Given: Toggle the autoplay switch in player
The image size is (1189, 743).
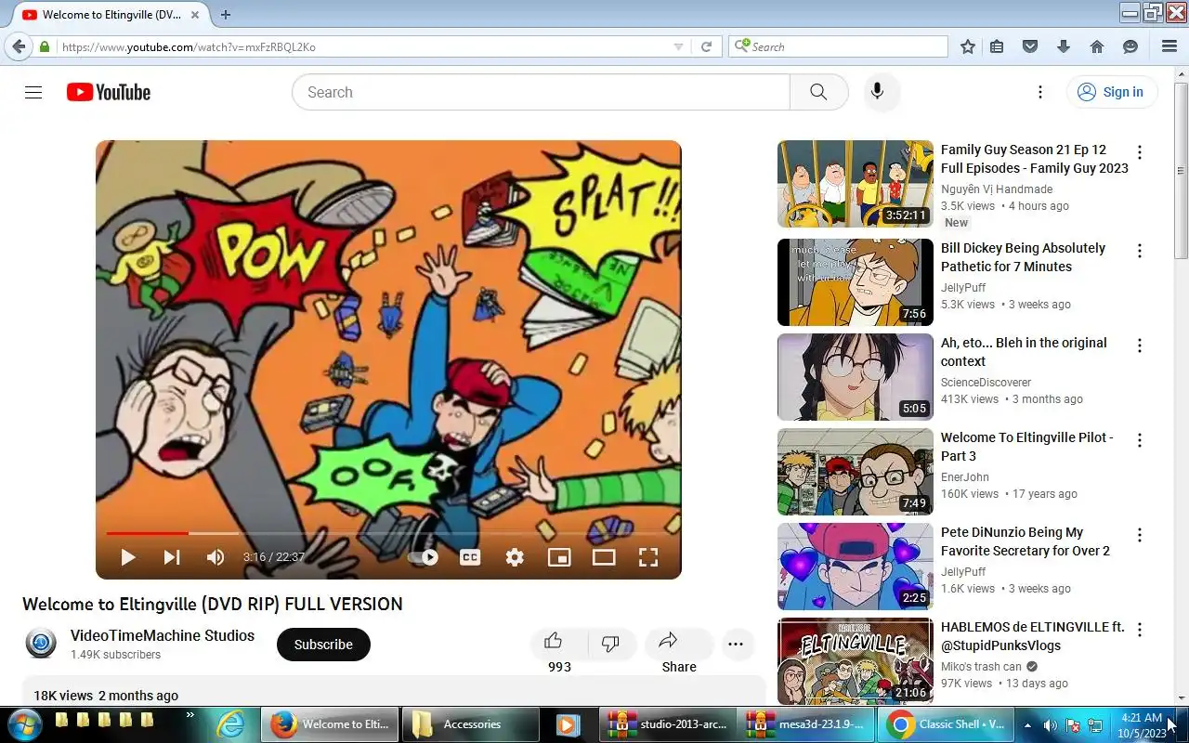Looking at the screenshot, I should pyautogui.click(x=423, y=557).
